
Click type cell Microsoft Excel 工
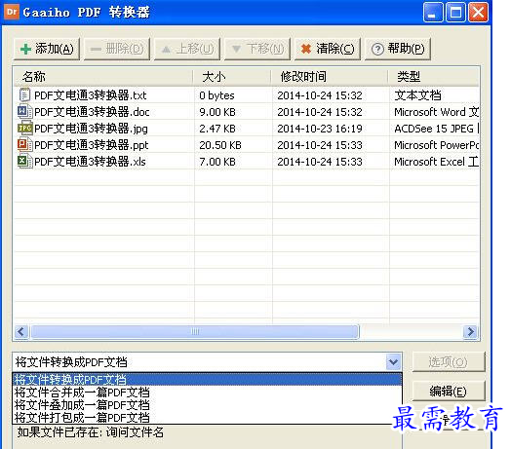pyautogui.click(x=437, y=162)
